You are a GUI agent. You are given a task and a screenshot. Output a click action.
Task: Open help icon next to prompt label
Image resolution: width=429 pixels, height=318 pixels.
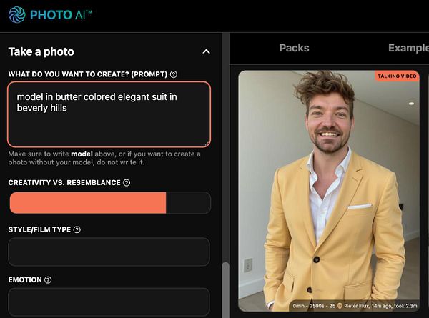(x=174, y=74)
